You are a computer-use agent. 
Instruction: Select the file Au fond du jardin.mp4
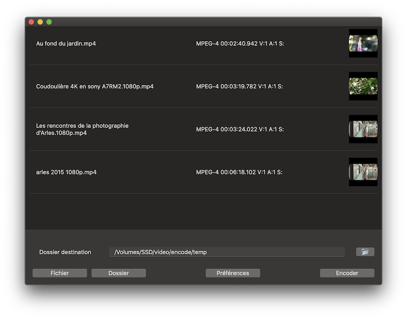point(66,44)
